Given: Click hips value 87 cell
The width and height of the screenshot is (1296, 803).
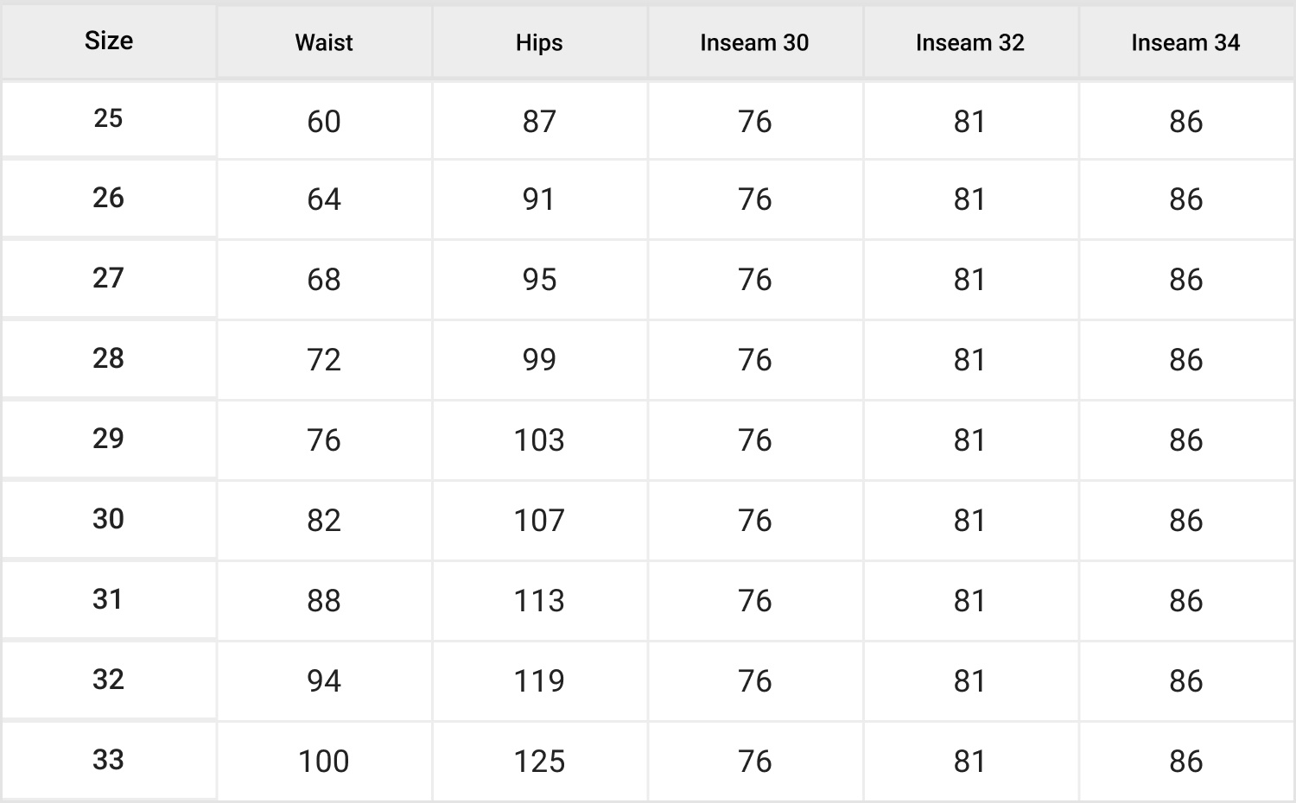Looking at the screenshot, I should 539,122.
